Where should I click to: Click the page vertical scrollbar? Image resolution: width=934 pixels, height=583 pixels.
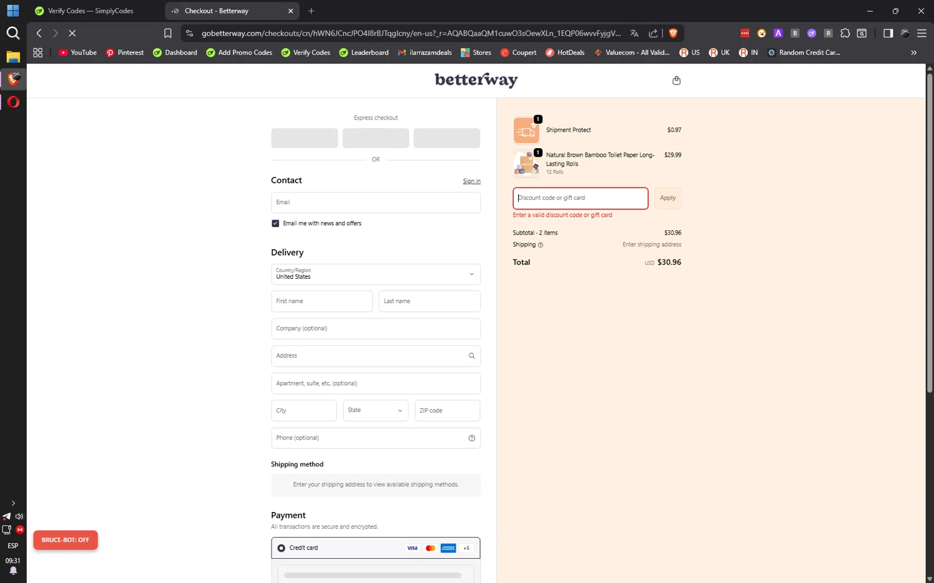[930, 233]
